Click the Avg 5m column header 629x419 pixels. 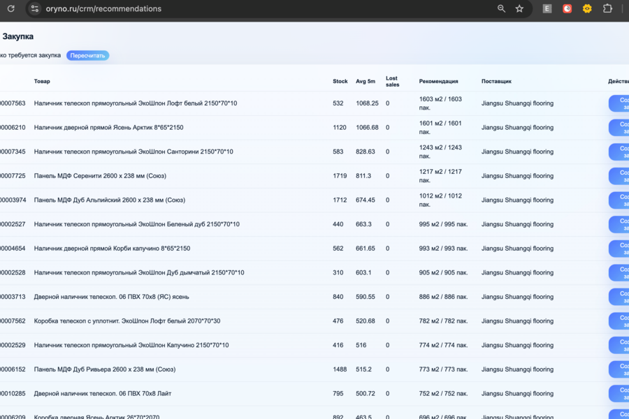pos(366,82)
